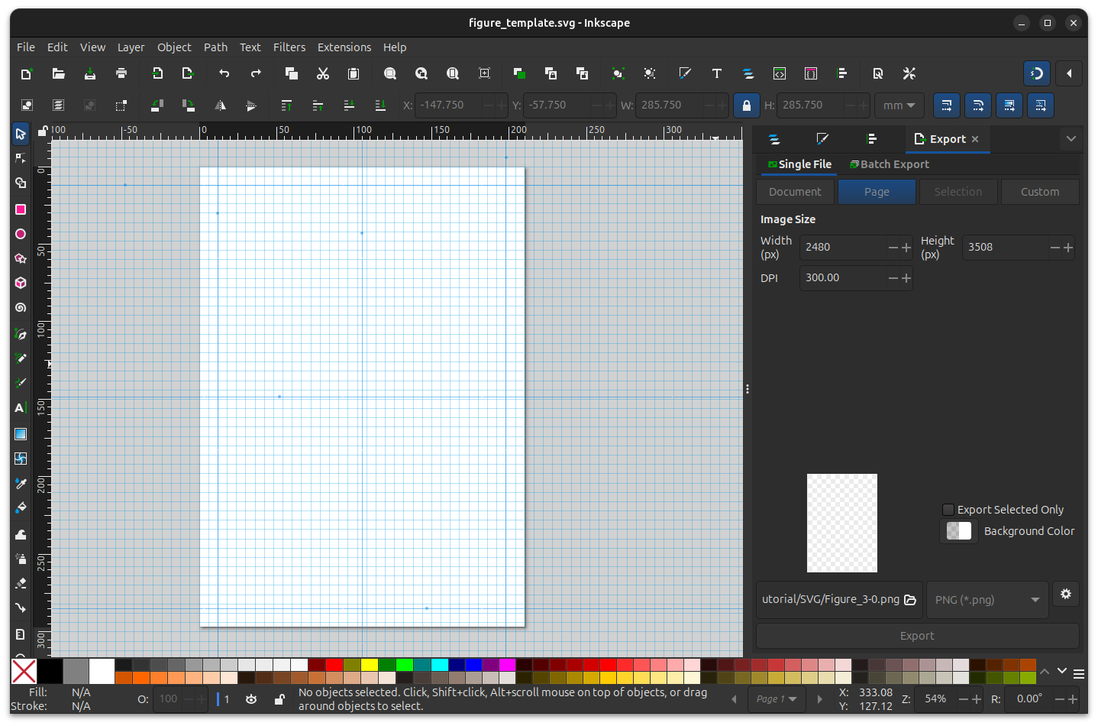Switch to the Batch Export tab
1098x726 pixels.
pos(890,164)
